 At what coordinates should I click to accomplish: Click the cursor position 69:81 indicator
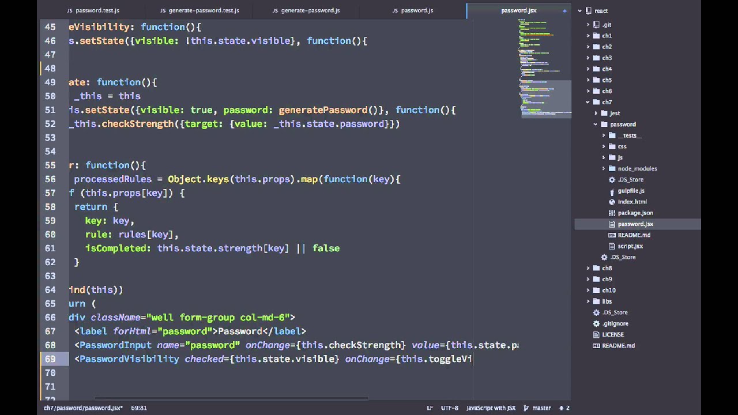click(138, 408)
